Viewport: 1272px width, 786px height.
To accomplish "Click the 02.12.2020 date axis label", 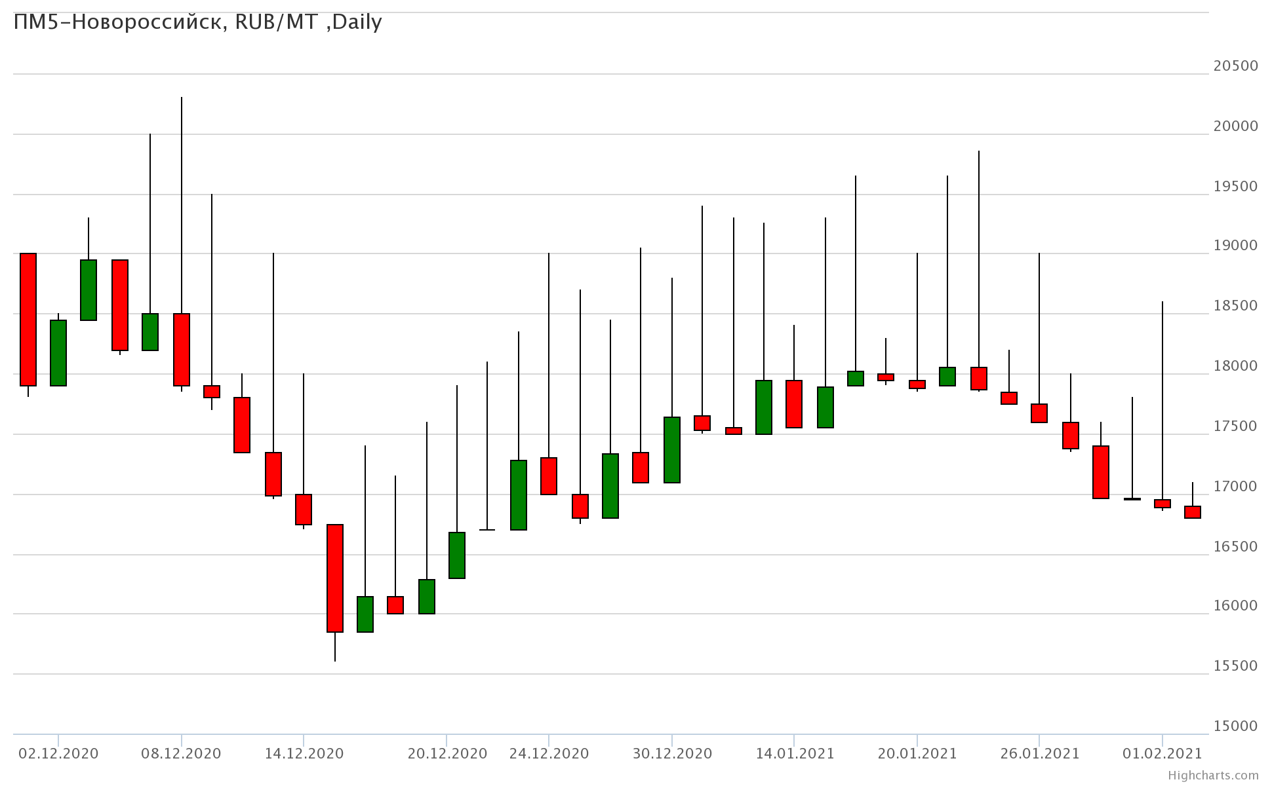I will (58, 754).
